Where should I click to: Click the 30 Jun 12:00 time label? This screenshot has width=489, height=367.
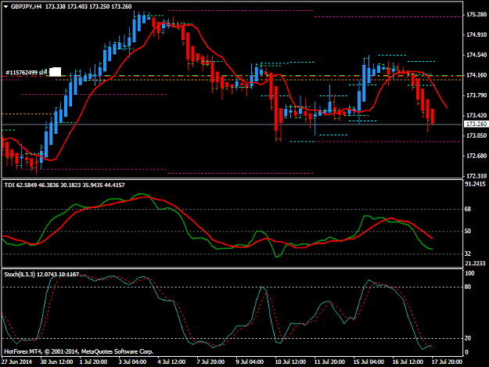pyautogui.click(x=57, y=362)
